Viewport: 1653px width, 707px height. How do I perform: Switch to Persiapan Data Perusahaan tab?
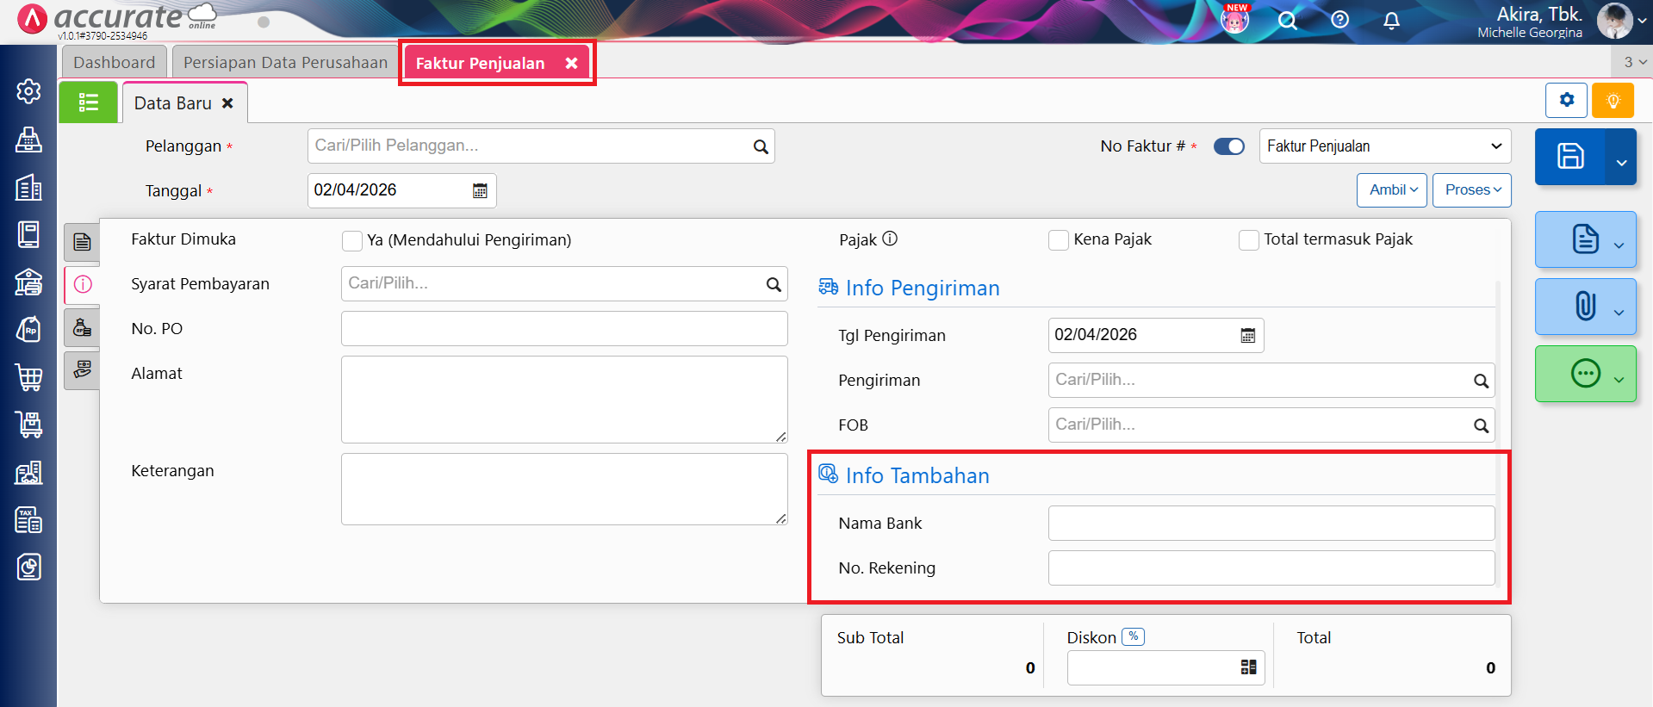coord(285,63)
